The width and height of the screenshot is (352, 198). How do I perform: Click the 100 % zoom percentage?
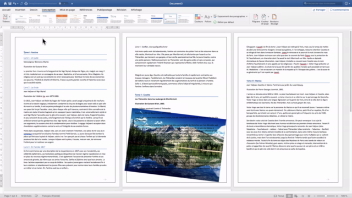(x=344, y=196)
